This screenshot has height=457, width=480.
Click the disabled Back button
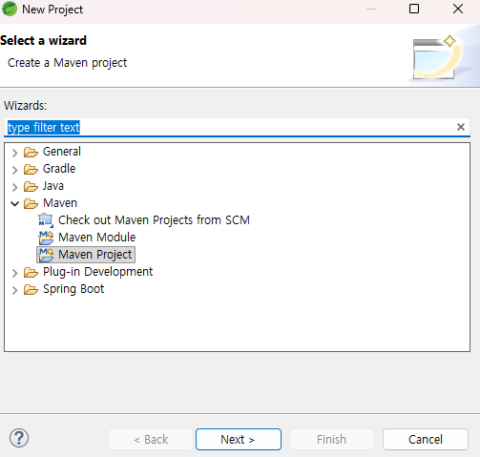(x=151, y=439)
